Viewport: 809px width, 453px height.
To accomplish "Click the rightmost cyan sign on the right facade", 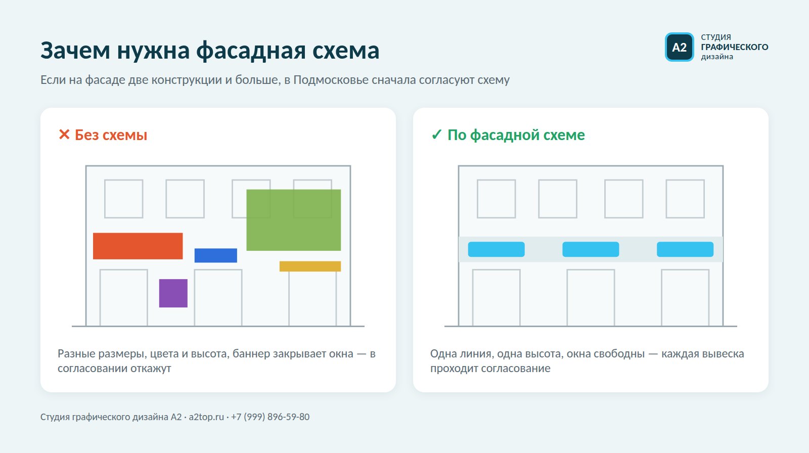I will tap(685, 249).
